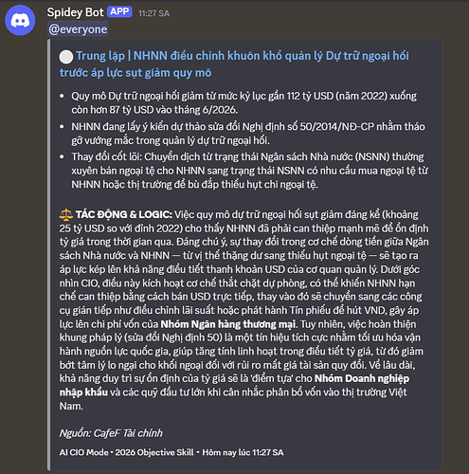Click the bullet dot before Quy mô Dự trữ
The height and width of the screenshot is (474, 469).
[x=62, y=96]
